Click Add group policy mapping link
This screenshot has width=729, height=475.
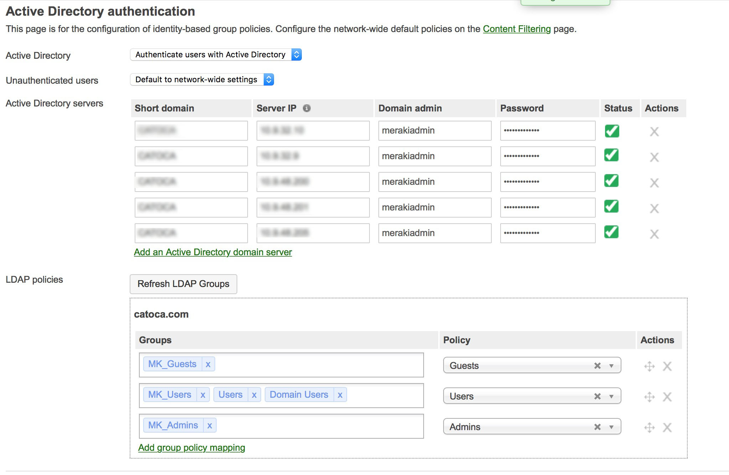coord(192,448)
